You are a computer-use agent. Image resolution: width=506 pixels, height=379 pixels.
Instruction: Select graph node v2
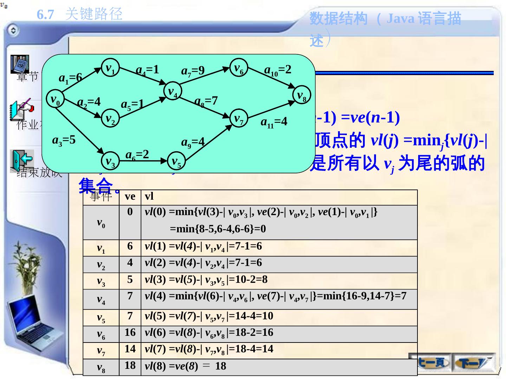pos(111,118)
